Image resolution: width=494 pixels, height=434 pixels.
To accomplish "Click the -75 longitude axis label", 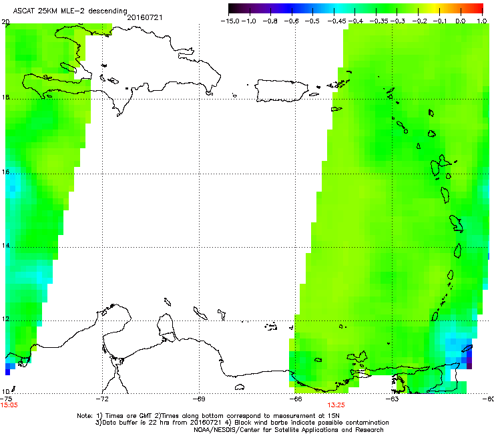I will click(6, 399).
